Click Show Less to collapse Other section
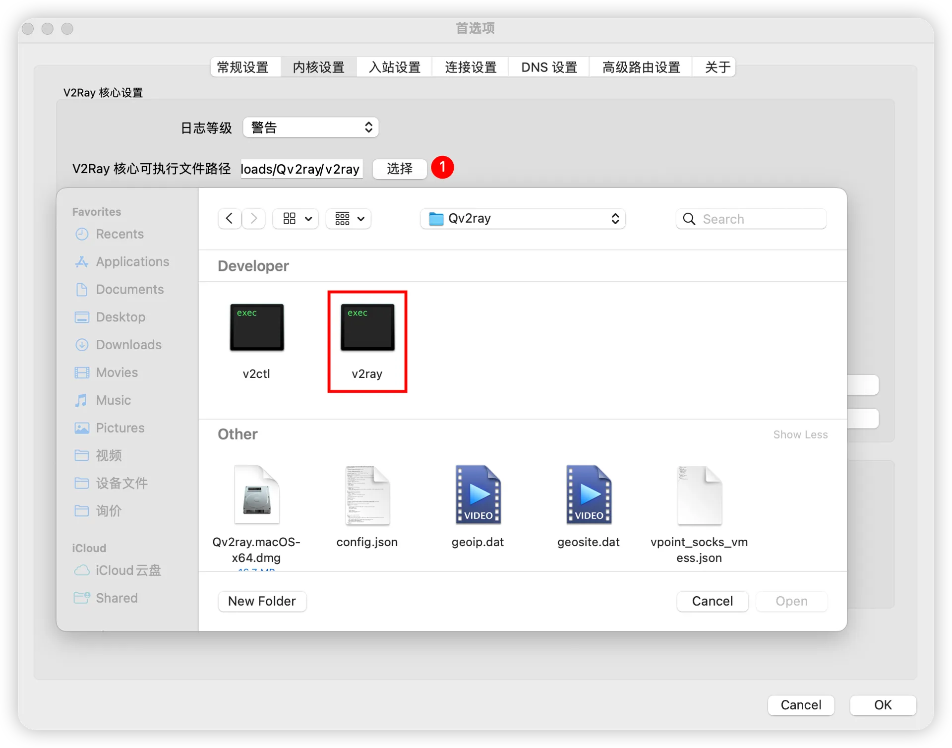Screen dimensions: 952x748 (800, 435)
